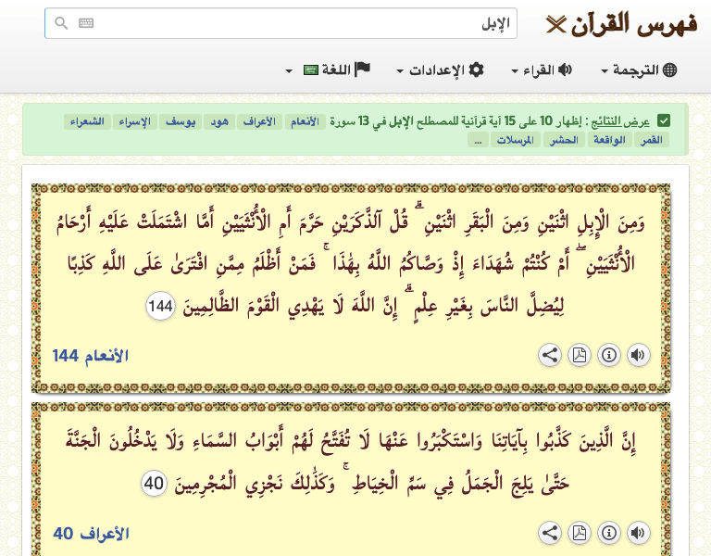The height and width of the screenshot is (556, 711).
Task: Click the globe icon beside الترجمة
Action: [x=669, y=69]
